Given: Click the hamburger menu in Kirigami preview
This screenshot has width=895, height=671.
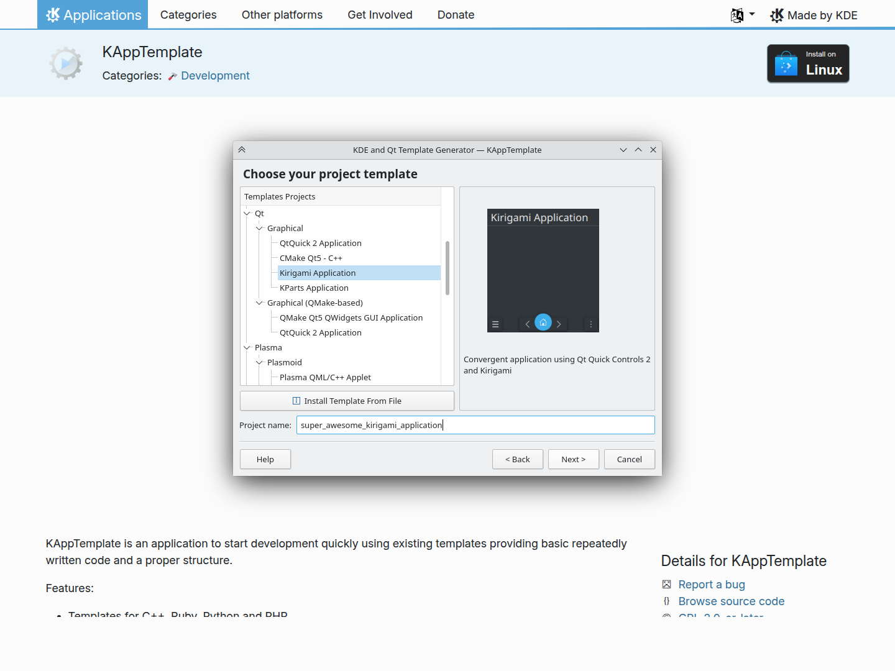Looking at the screenshot, I should point(495,324).
